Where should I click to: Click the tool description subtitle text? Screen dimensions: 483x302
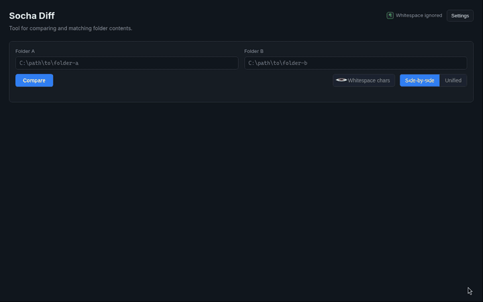pos(70,28)
